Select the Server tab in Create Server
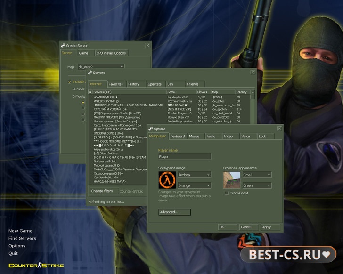The height and width of the screenshot is (274, 343). click(x=68, y=53)
